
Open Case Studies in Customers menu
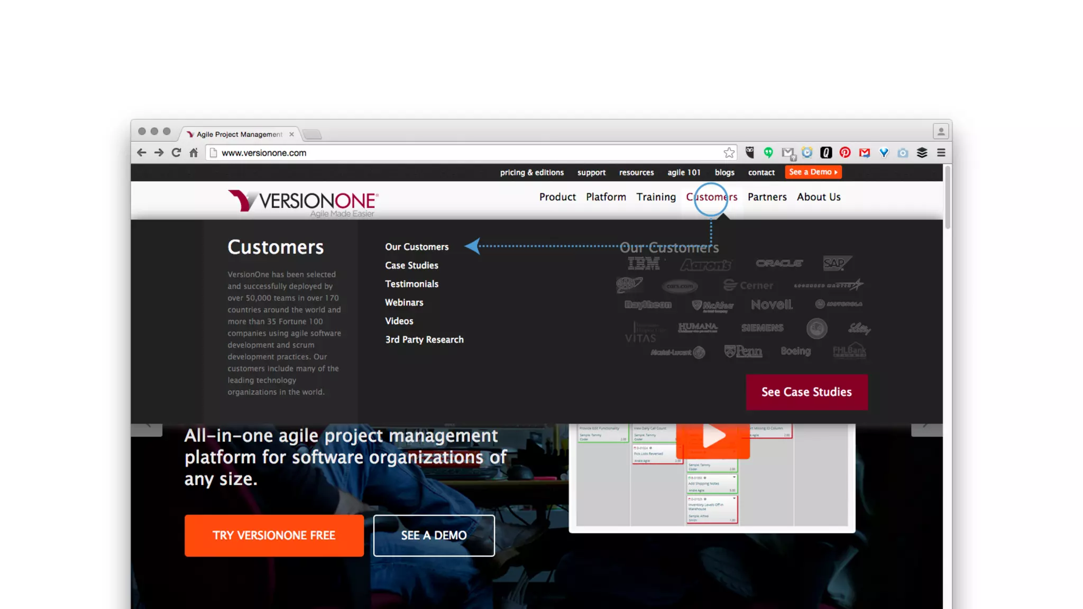coord(411,265)
